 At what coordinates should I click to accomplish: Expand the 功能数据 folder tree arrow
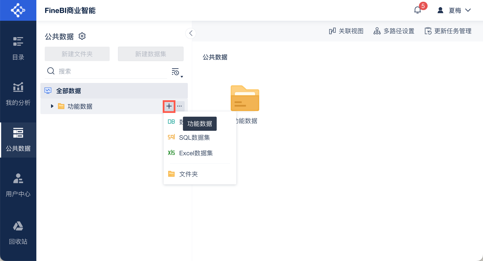pyautogui.click(x=52, y=106)
